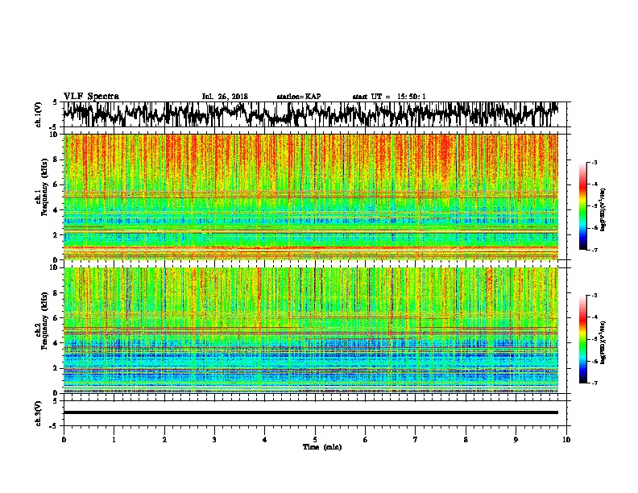
Task: Click the rotated log(PSD) label beside the ch.2 color bar
Action: coord(603,342)
